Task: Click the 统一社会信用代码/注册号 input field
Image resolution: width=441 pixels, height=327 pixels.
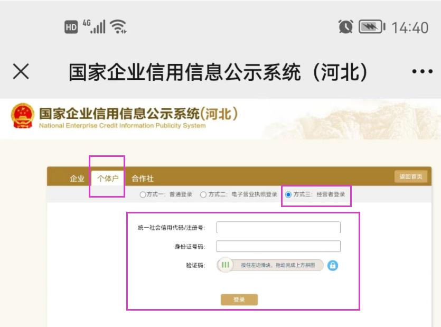Action: pos(279,227)
